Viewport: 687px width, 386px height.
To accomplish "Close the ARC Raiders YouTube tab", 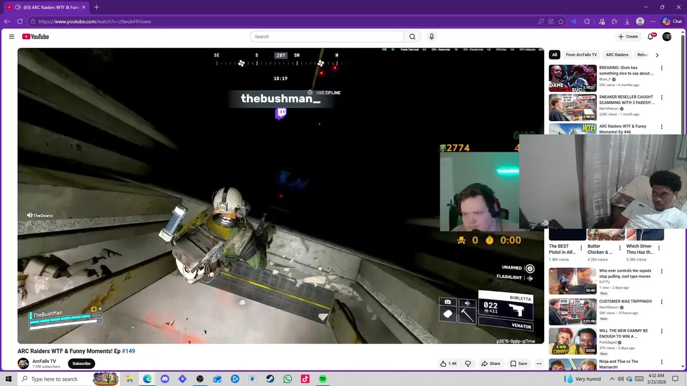I will click(84, 8).
